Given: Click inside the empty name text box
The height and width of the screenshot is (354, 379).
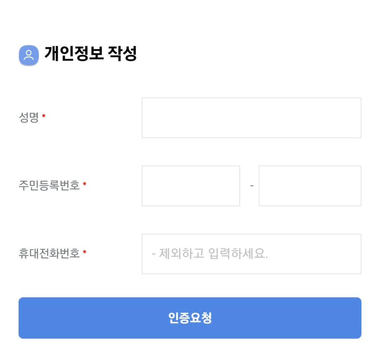Looking at the screenshot, I should [251, 117].
